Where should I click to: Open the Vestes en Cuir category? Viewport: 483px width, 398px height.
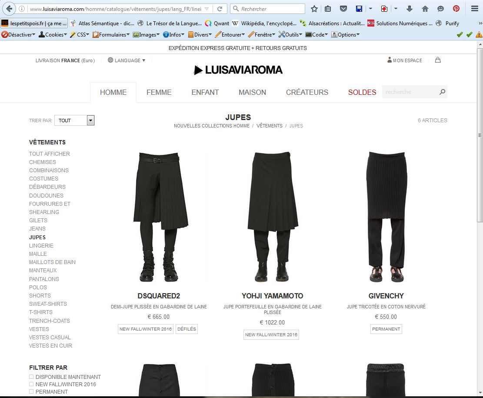pos(50,346)
